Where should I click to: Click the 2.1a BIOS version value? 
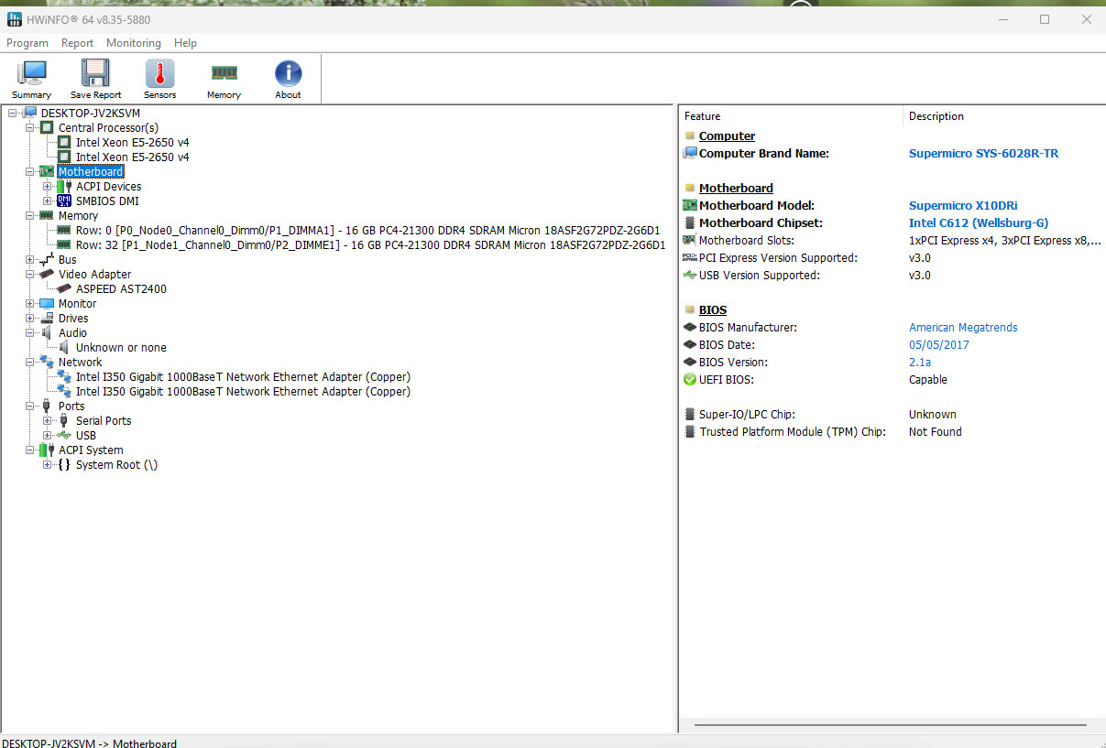tap(919, 363)
